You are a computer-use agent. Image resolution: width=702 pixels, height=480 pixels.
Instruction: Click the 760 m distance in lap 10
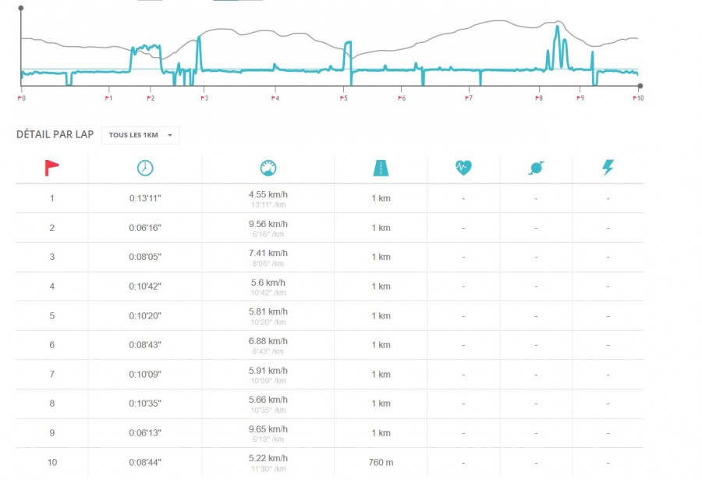381,462
